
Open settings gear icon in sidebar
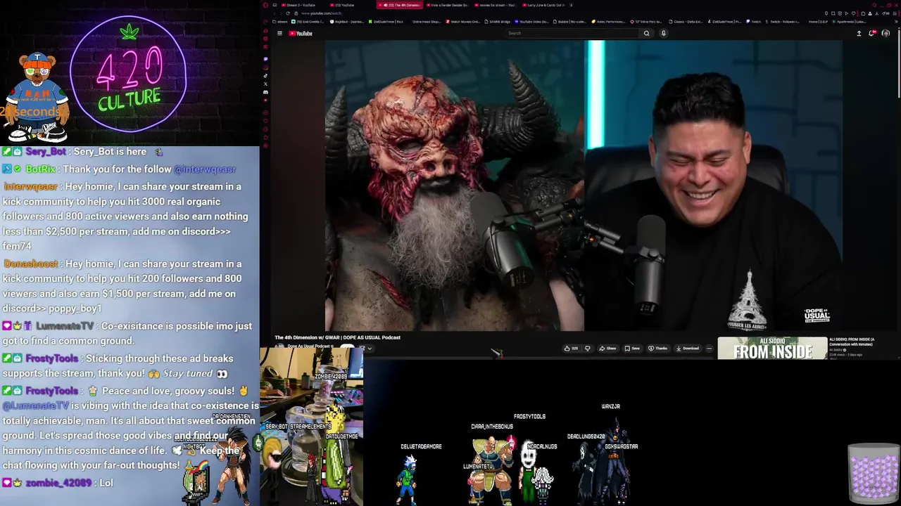(265, 145)
